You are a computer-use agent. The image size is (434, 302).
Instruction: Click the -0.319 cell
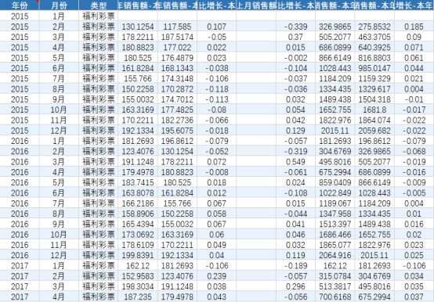coord(295,152)
